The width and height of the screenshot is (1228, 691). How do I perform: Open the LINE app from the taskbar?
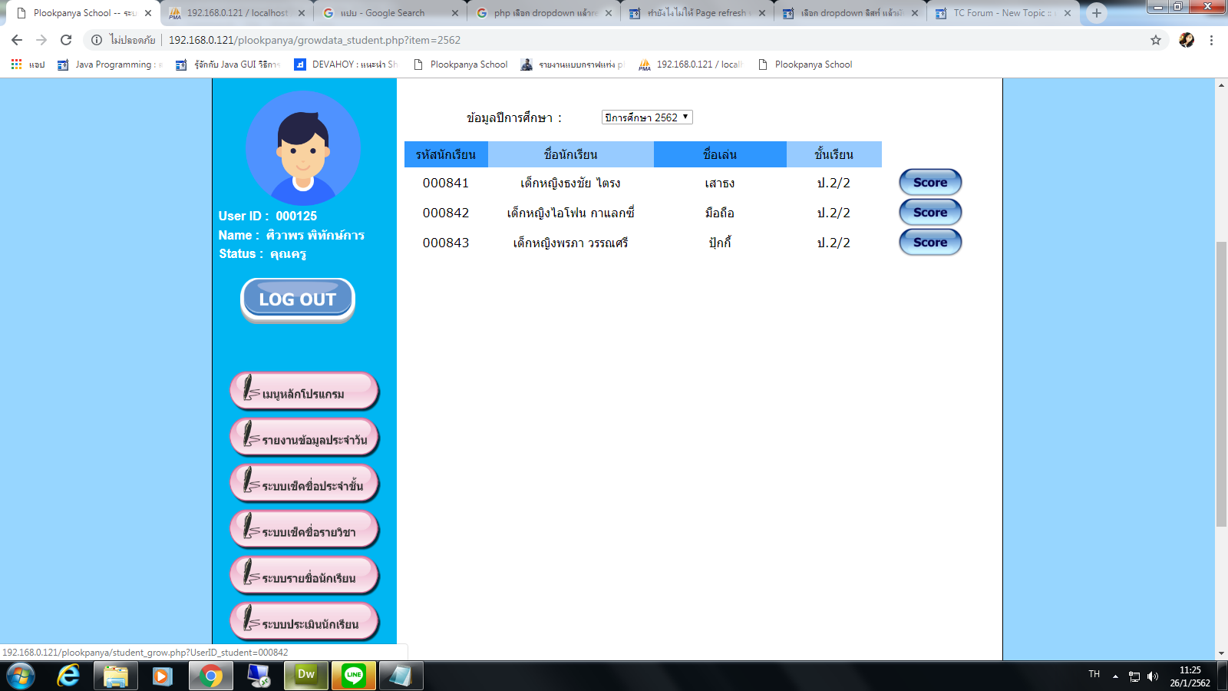(354, 676)
